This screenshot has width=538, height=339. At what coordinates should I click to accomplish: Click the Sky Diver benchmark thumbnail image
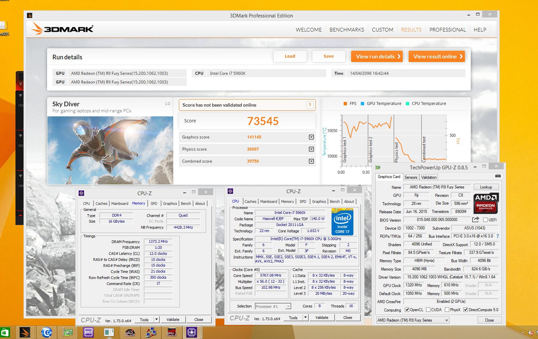pos(110,150)
